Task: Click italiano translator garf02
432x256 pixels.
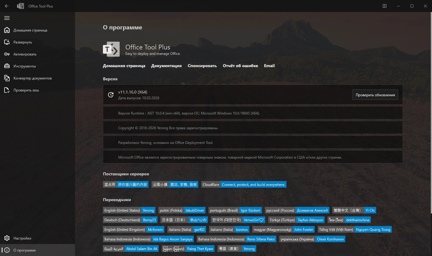Action: coord(199,229)
